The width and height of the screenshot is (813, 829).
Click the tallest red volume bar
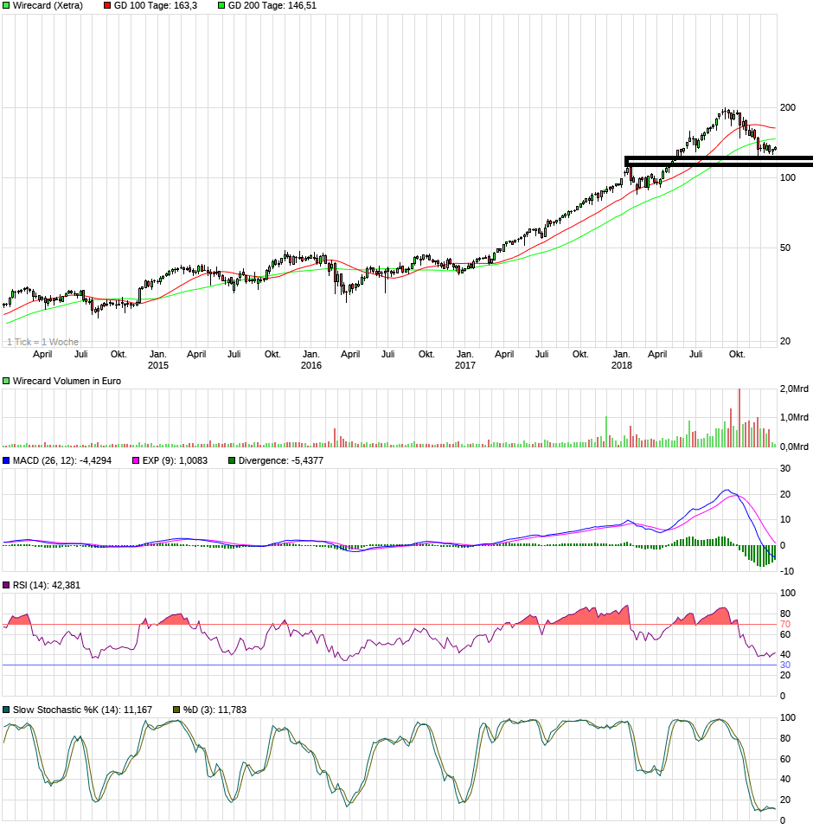739,418
